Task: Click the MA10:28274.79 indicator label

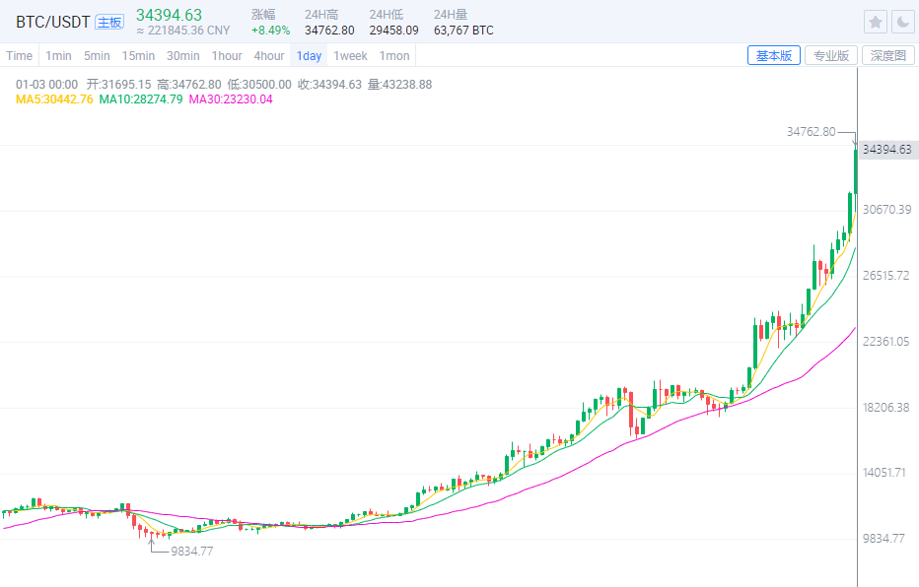Action: (141, 99)
